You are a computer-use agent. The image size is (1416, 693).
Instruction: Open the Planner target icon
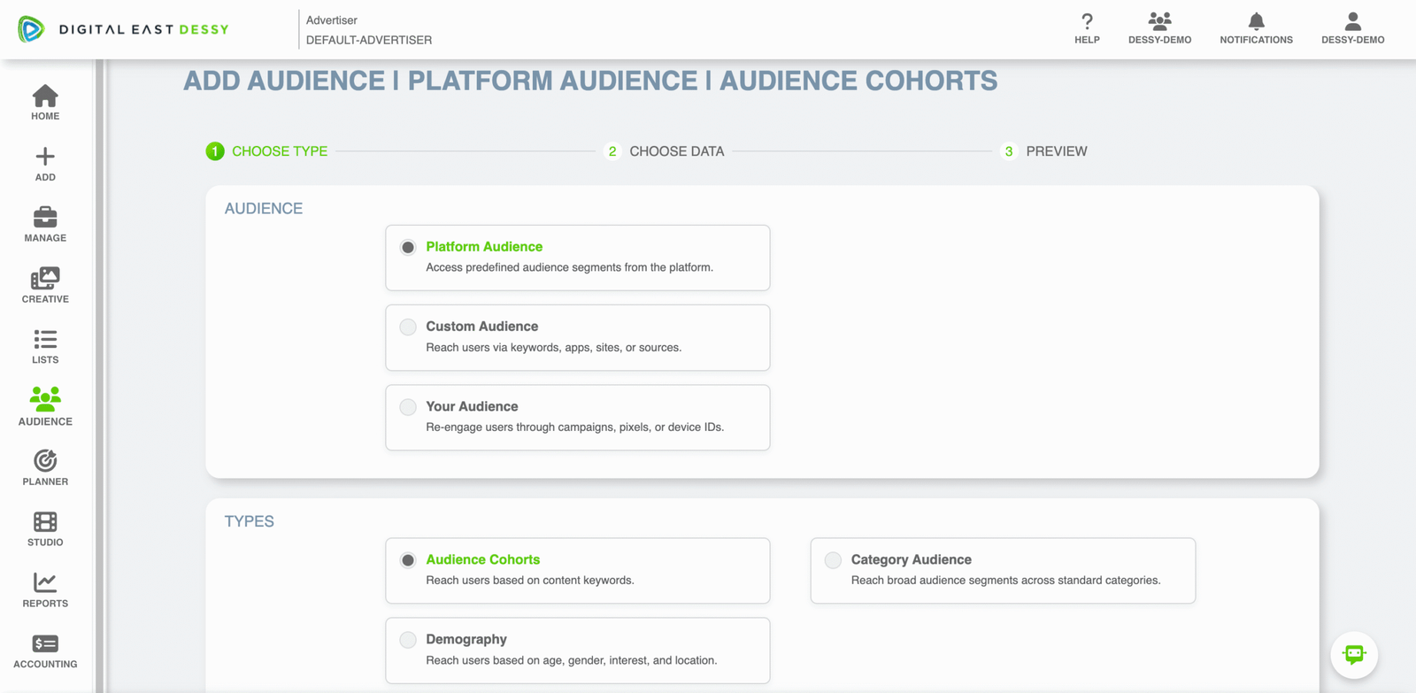pyautogui.click(x=45, y=461)
